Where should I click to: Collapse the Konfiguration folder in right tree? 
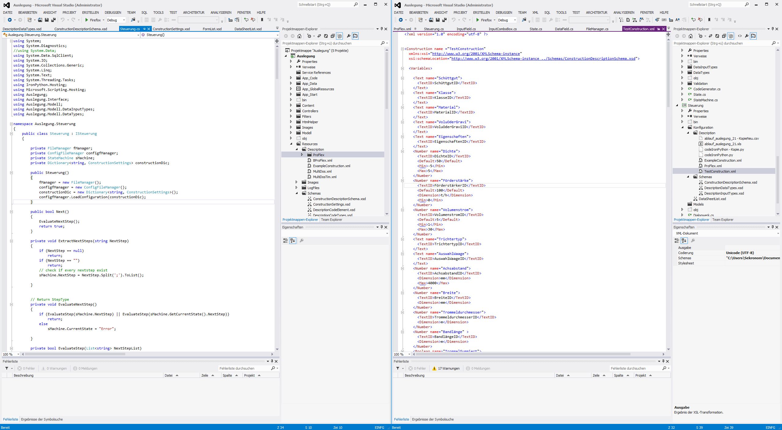(683, 127)
